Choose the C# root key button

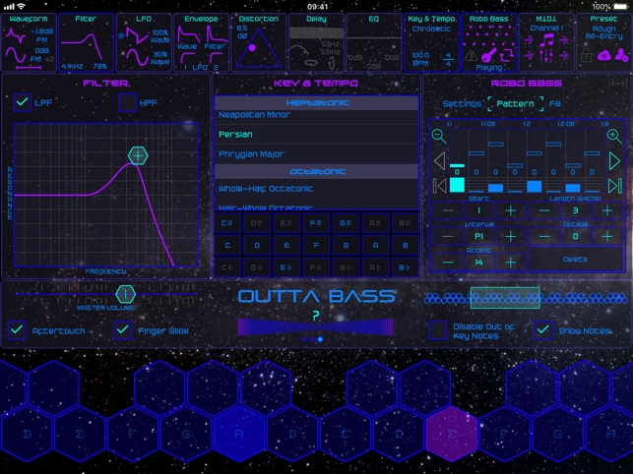click(227, 223)
